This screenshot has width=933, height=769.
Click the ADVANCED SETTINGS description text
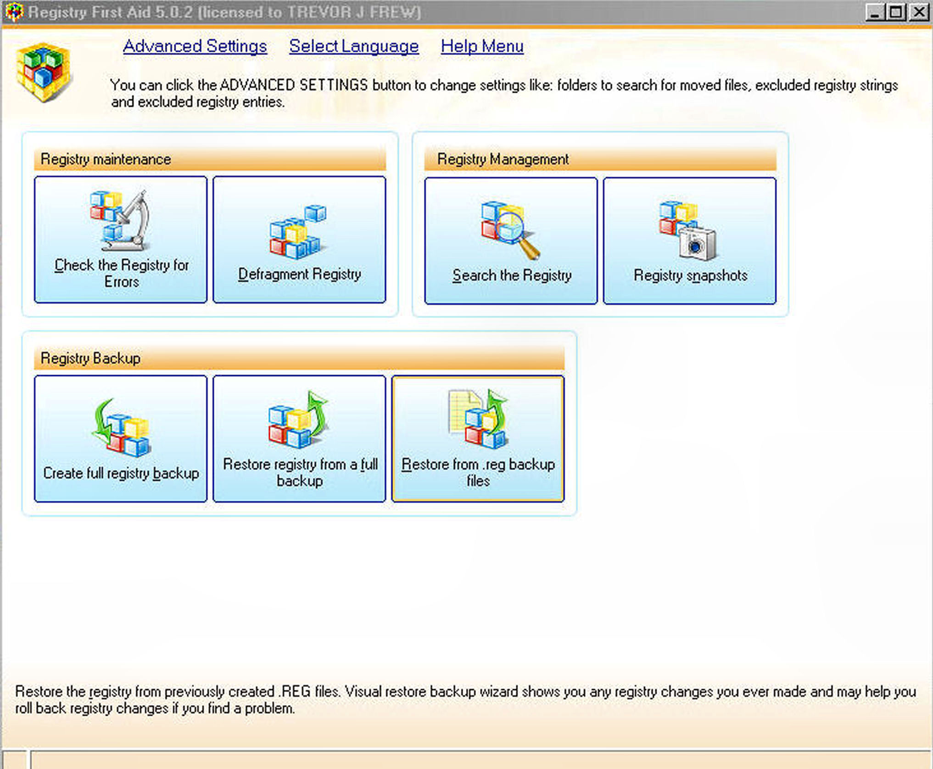coord(504,93)
